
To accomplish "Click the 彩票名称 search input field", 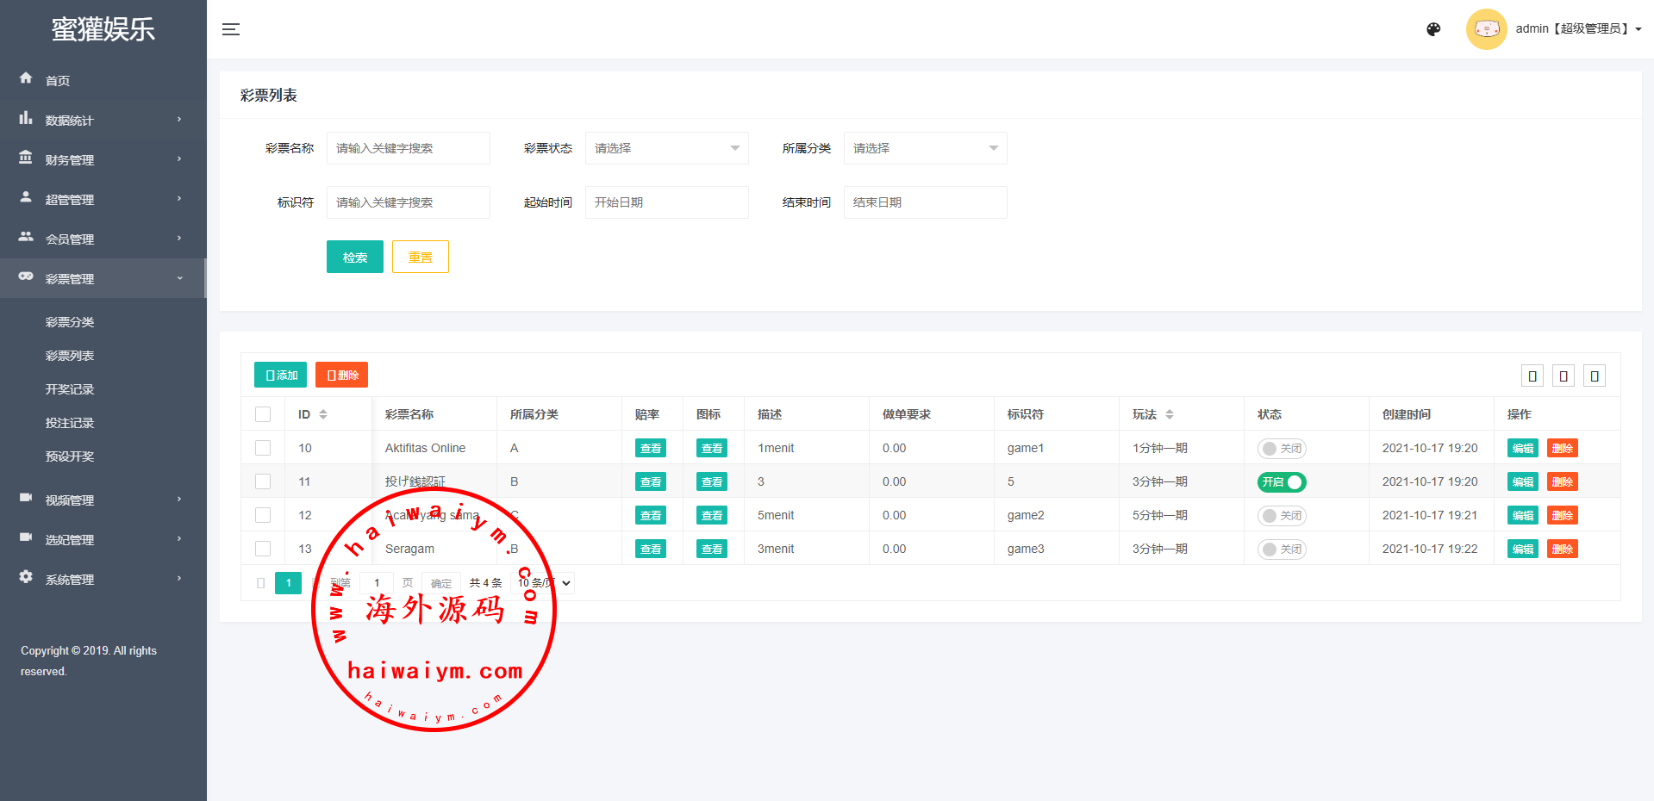I will (x=408, y=148).
